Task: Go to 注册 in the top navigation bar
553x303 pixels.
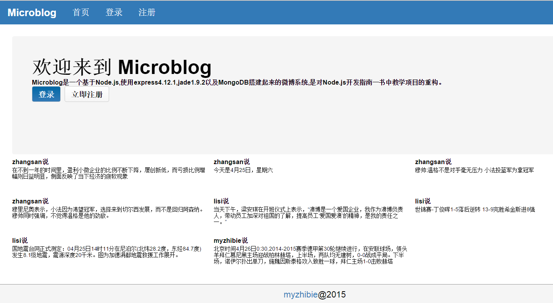Action: pyautogui.click(x=147, y=13)
